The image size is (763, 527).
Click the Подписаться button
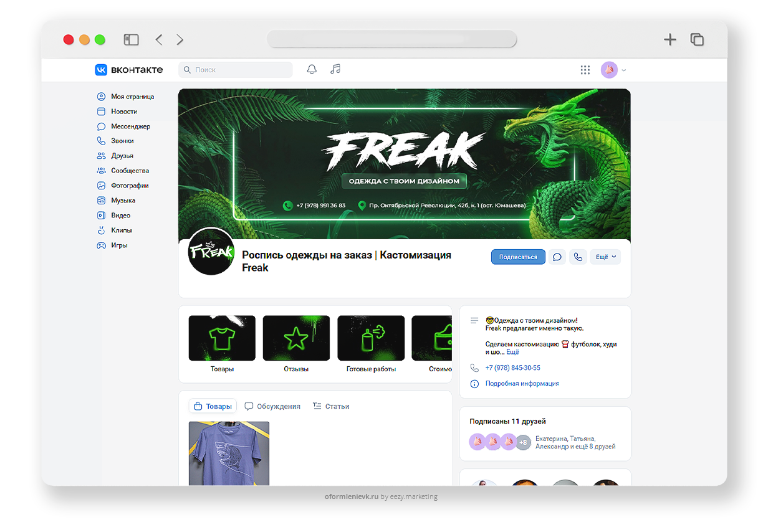tap(518, 257)
